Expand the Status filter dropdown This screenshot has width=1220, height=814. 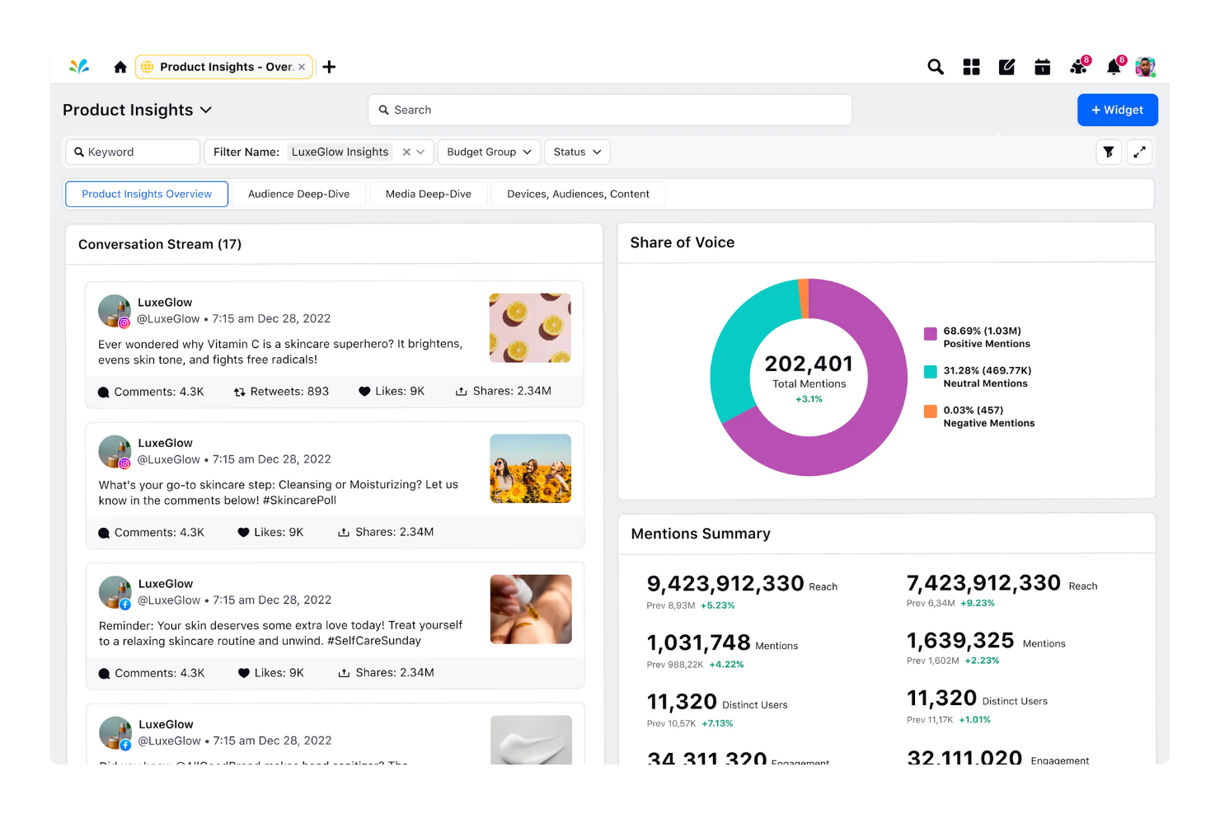(576, 152)
